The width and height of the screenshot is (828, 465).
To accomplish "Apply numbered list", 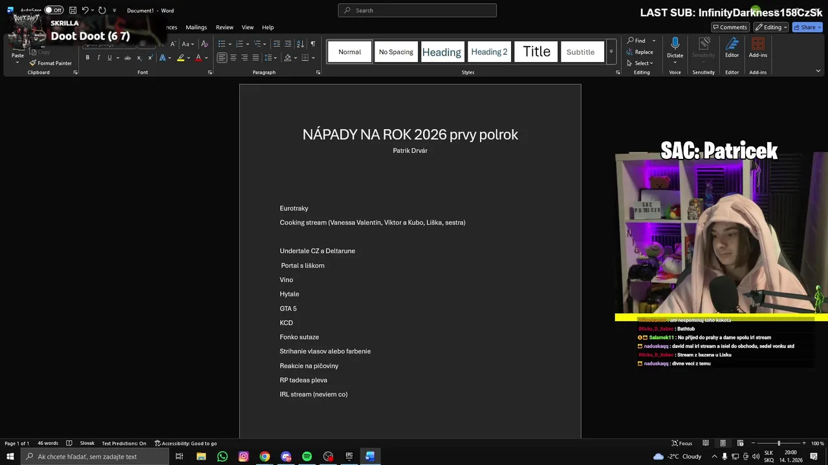I will 239,44.
